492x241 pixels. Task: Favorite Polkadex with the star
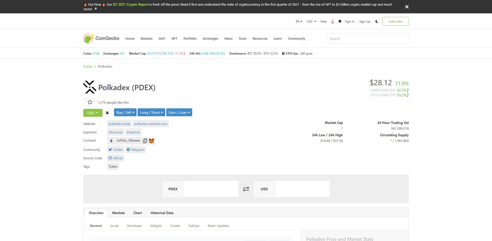click(89, 102)
